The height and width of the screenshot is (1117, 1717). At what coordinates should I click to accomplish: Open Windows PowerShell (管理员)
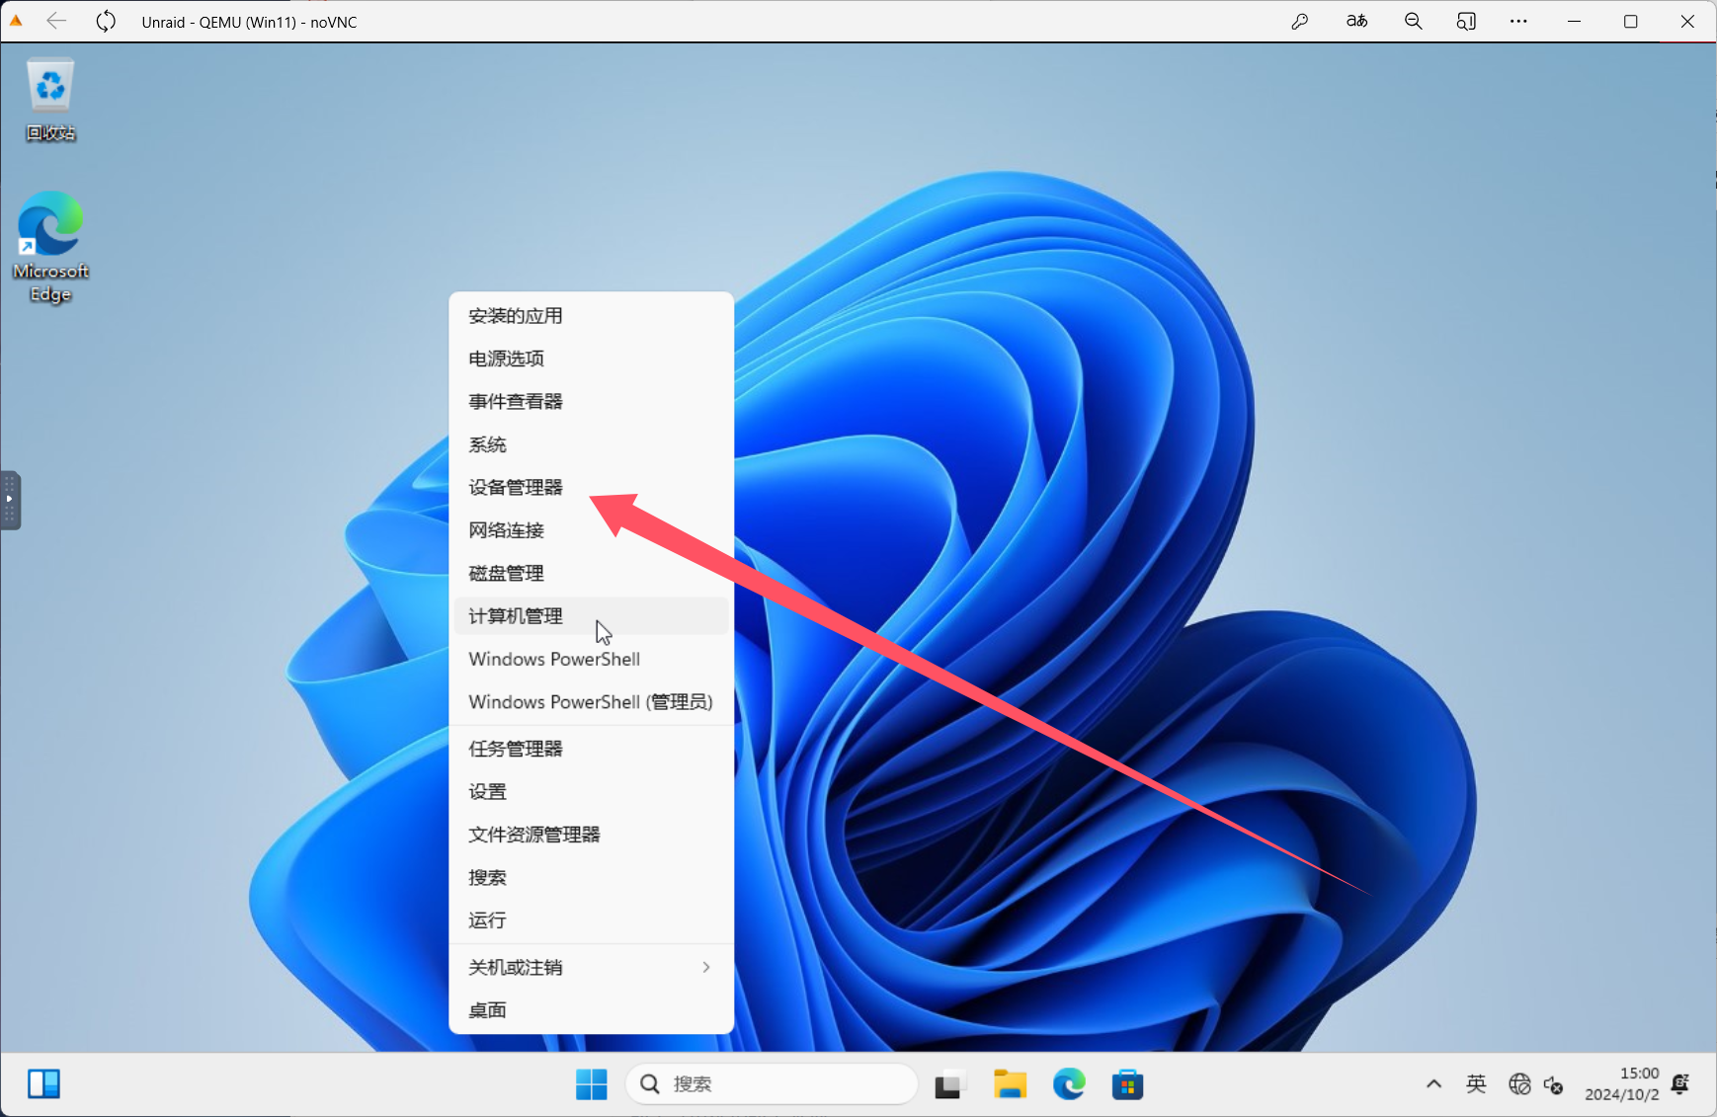tap(590, 702)
